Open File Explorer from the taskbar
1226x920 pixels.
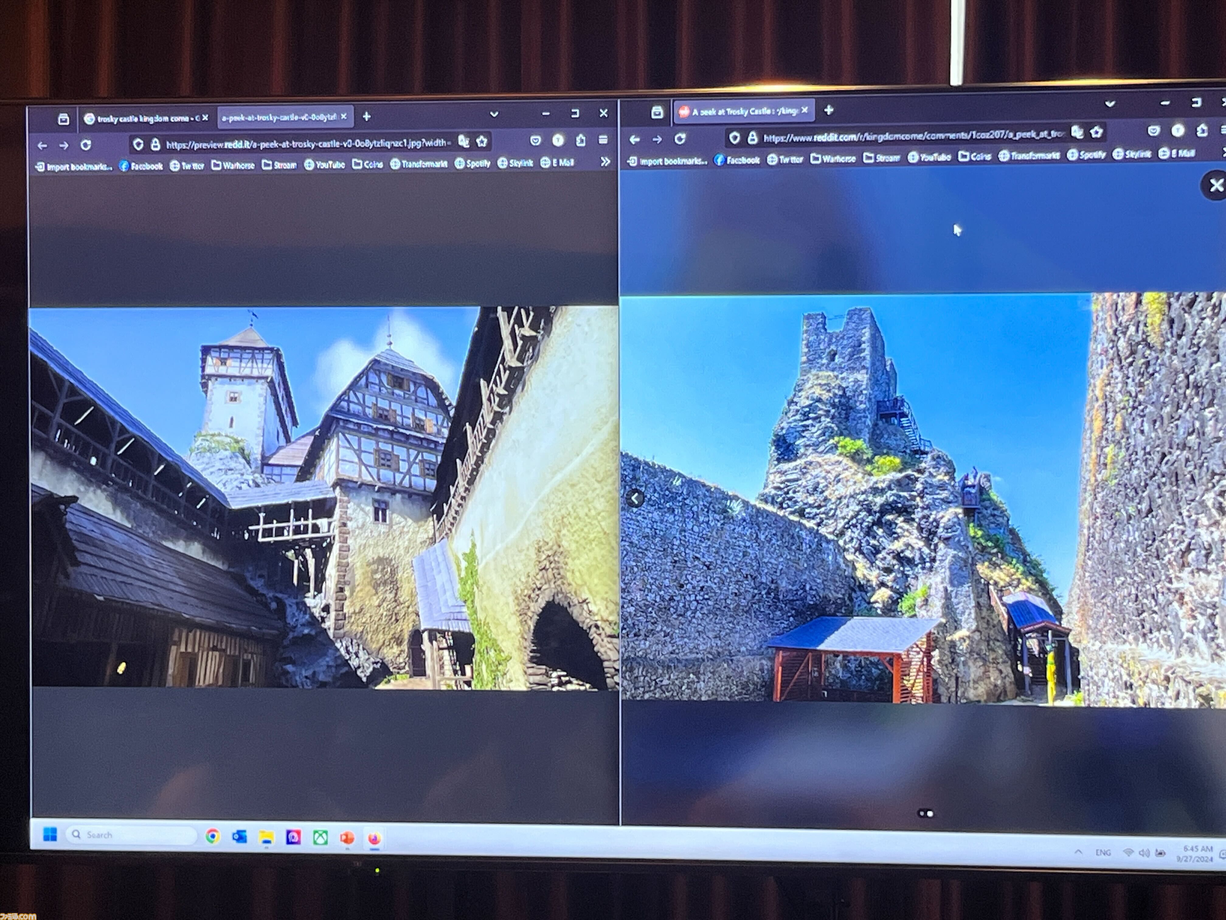coord(267,837)
